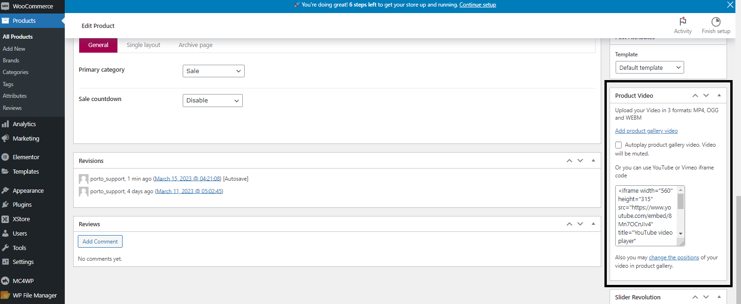Collapse the Product Video panel
The width and height of the screenshot is (741, 304).
tap(719, 95)
